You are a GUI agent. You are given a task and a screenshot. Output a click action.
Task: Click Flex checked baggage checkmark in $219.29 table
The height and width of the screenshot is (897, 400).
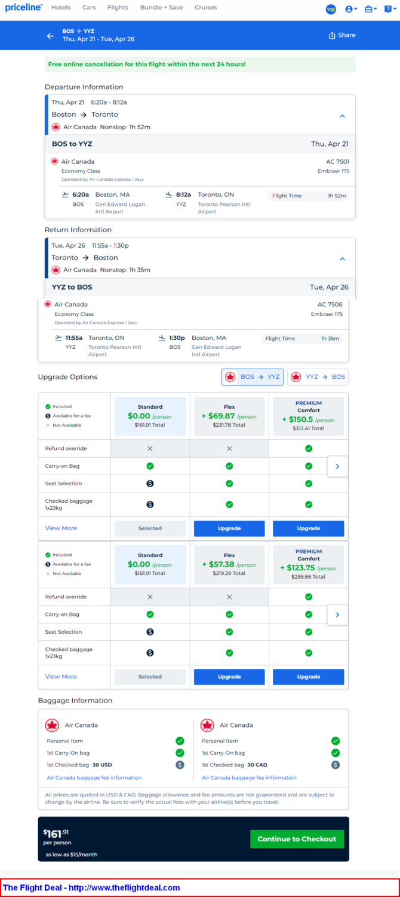(229, 653)
